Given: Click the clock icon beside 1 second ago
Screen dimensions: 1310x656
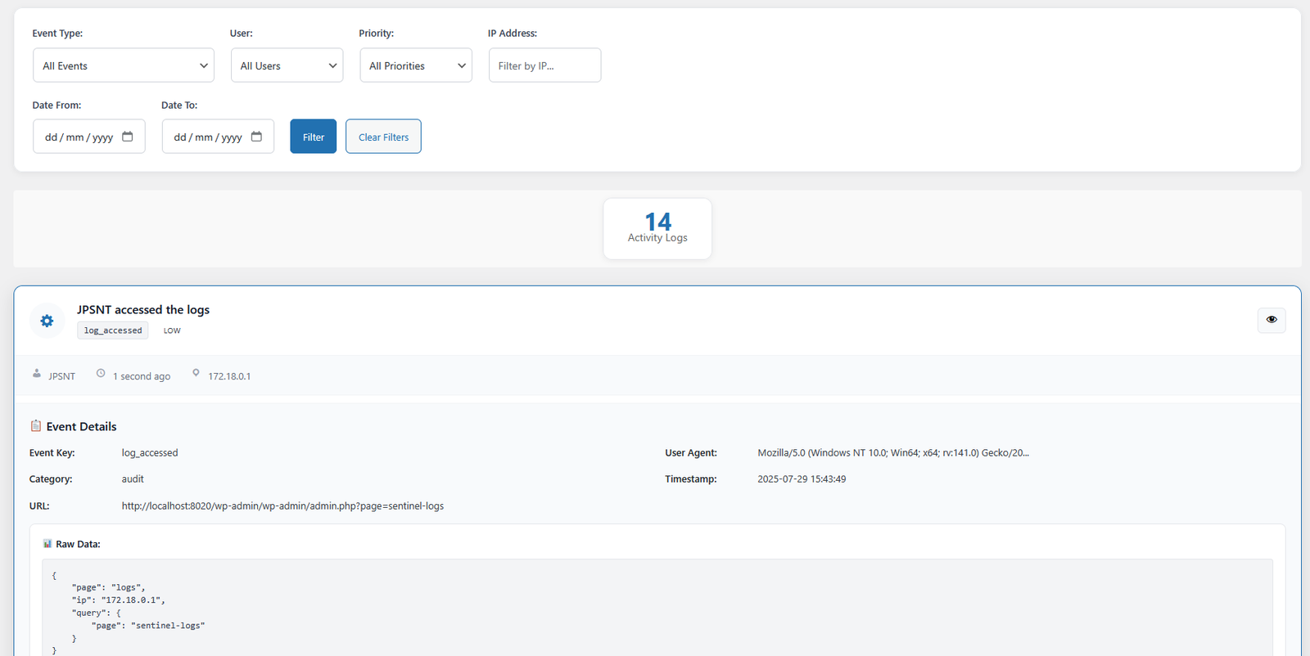Looking at the screenshot, I should [x=101, y=374].
